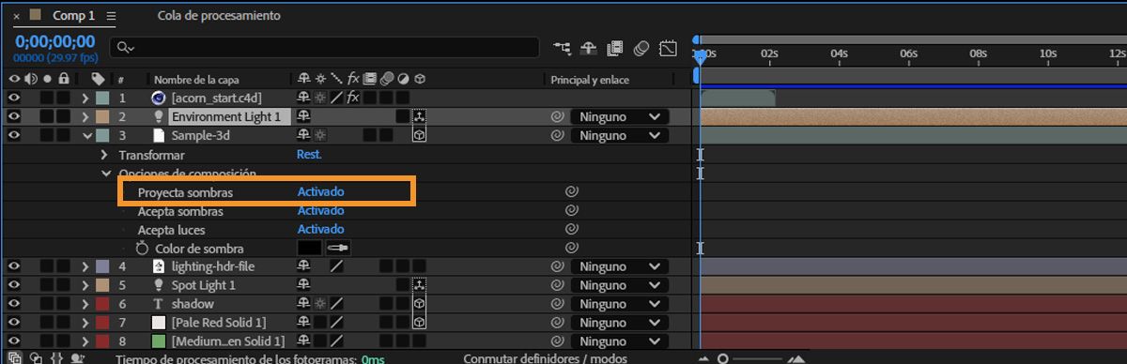This screenshot has width=1127, height=364.
Task: Expand the Transformar group
Action: coord(104,154)
